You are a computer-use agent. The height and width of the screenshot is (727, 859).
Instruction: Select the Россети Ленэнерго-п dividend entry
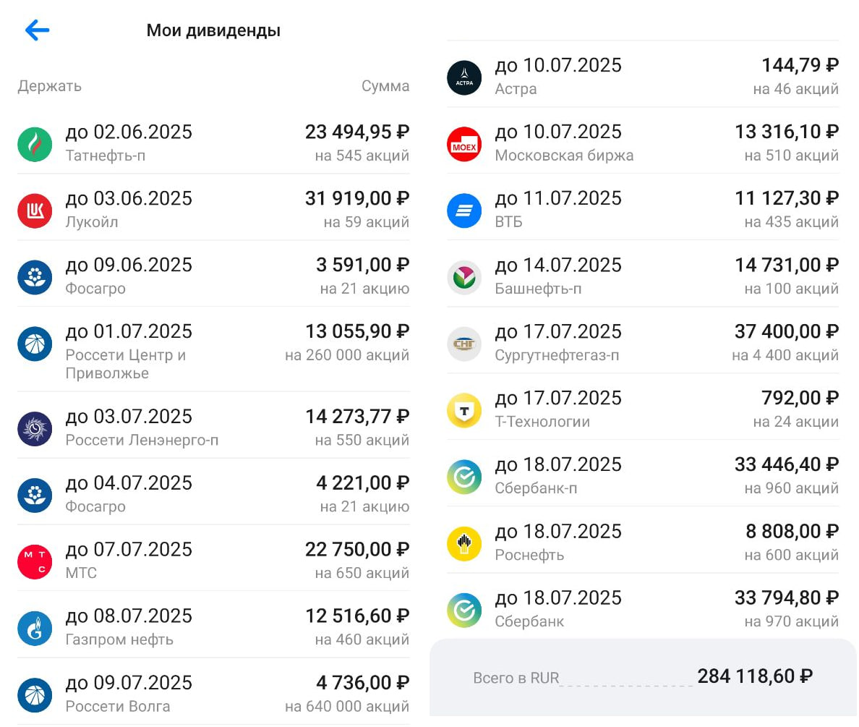[213, 428]
